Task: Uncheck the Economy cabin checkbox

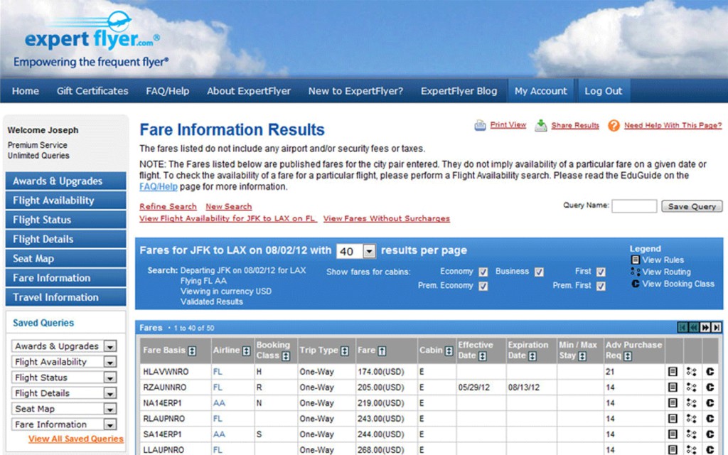Action: [x=483, y=272]
